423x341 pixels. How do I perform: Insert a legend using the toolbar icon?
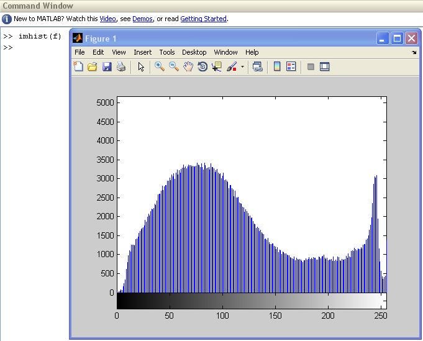291,66
